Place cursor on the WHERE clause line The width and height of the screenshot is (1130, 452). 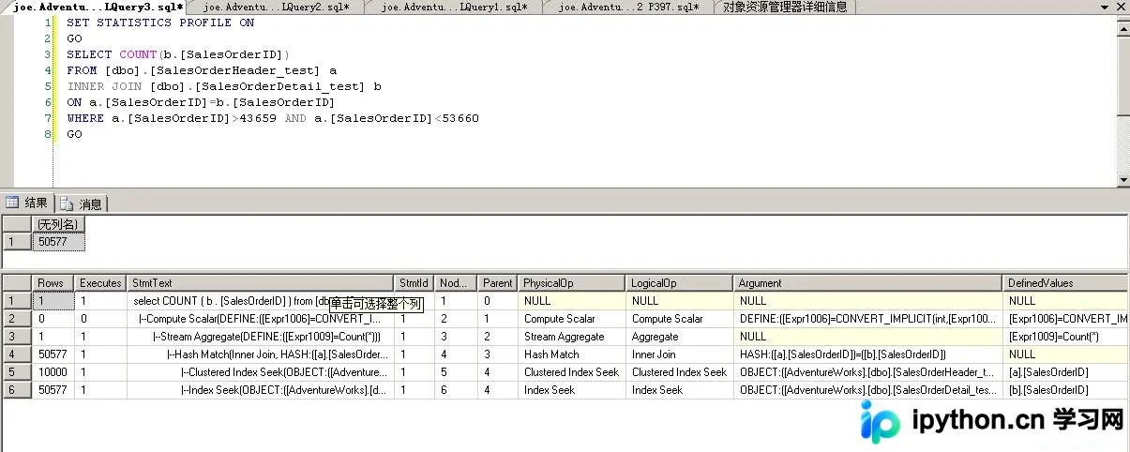pyautogui.click(x=273, y=118)
